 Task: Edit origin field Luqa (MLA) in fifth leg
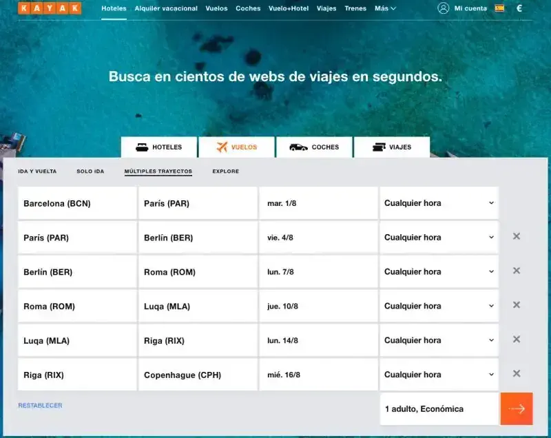77,340
